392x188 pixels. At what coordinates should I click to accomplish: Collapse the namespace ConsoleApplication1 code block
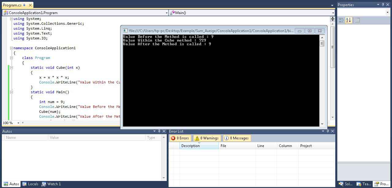point(11,48)
